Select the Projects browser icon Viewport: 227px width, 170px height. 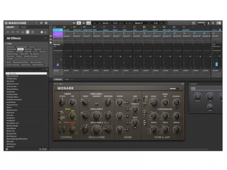[8, 32]
